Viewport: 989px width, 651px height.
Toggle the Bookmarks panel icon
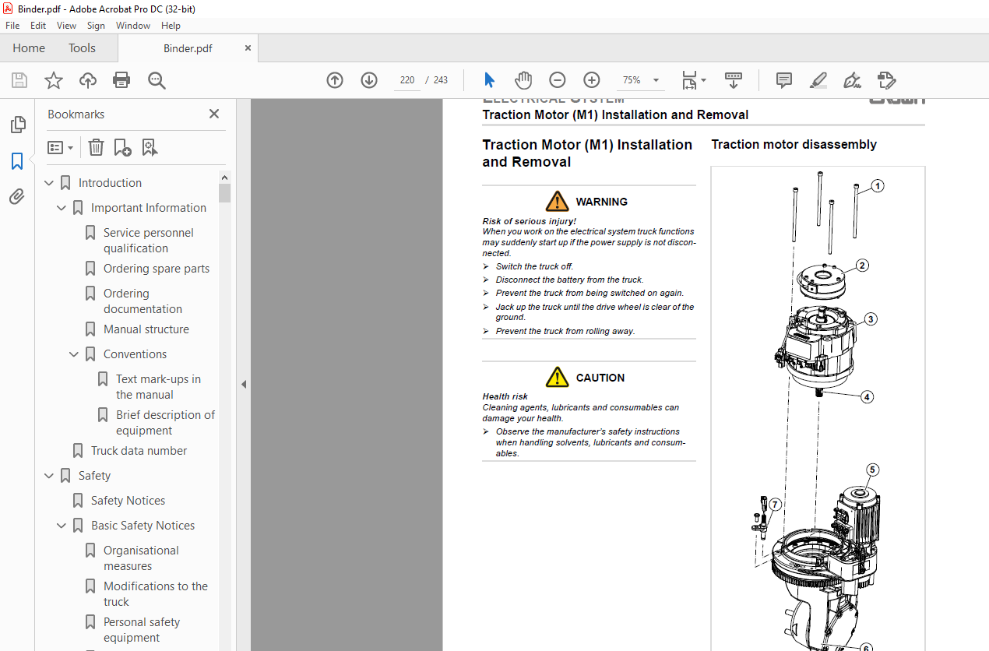pos(17,161)
